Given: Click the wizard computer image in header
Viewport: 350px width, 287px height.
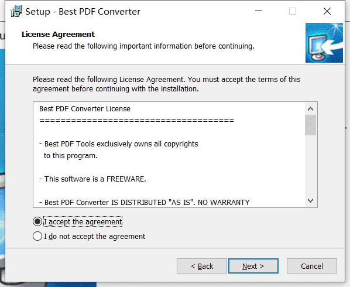Looking at the screenshot, I should (x=324, y=43).
